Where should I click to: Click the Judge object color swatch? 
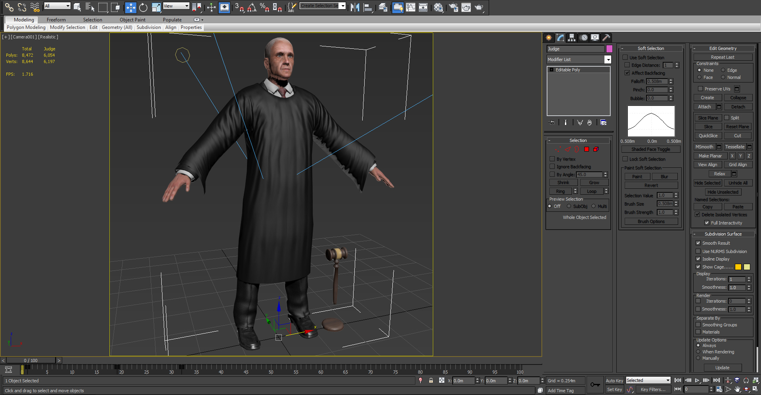(609, 49)
